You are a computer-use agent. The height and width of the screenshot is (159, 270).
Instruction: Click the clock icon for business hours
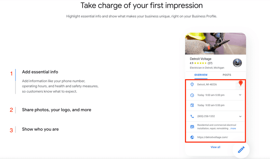coord(192,95)
